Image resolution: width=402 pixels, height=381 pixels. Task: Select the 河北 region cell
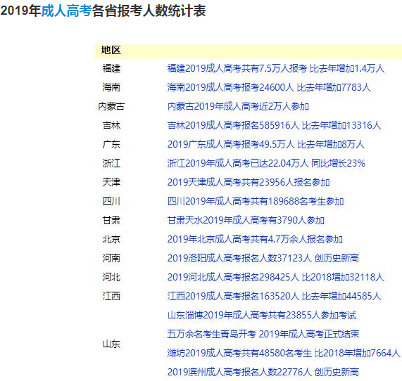click(x=111, y=277)
